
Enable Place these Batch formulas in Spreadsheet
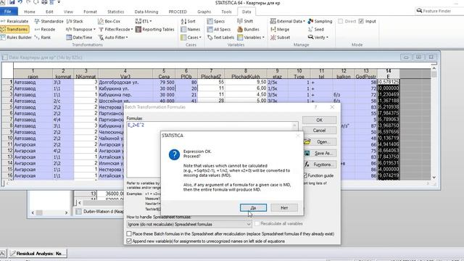pos(129,233)
